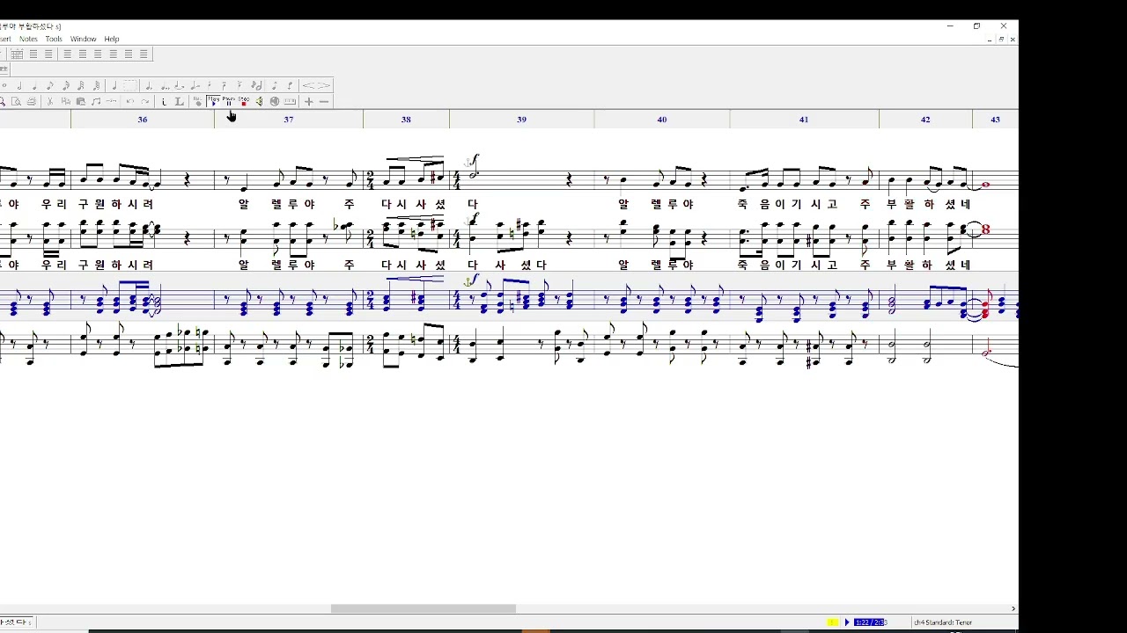
Task: Zoom in with the plus icon
Action: tap(309, 102)
